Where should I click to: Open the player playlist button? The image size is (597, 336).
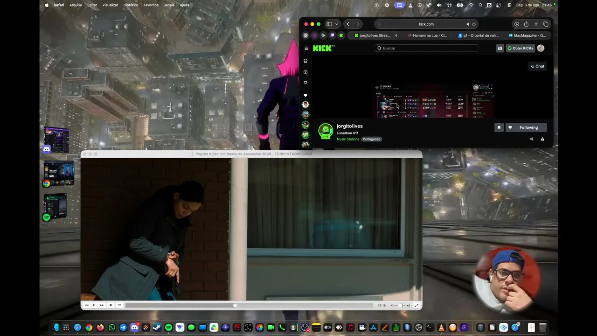click(119, 305)
